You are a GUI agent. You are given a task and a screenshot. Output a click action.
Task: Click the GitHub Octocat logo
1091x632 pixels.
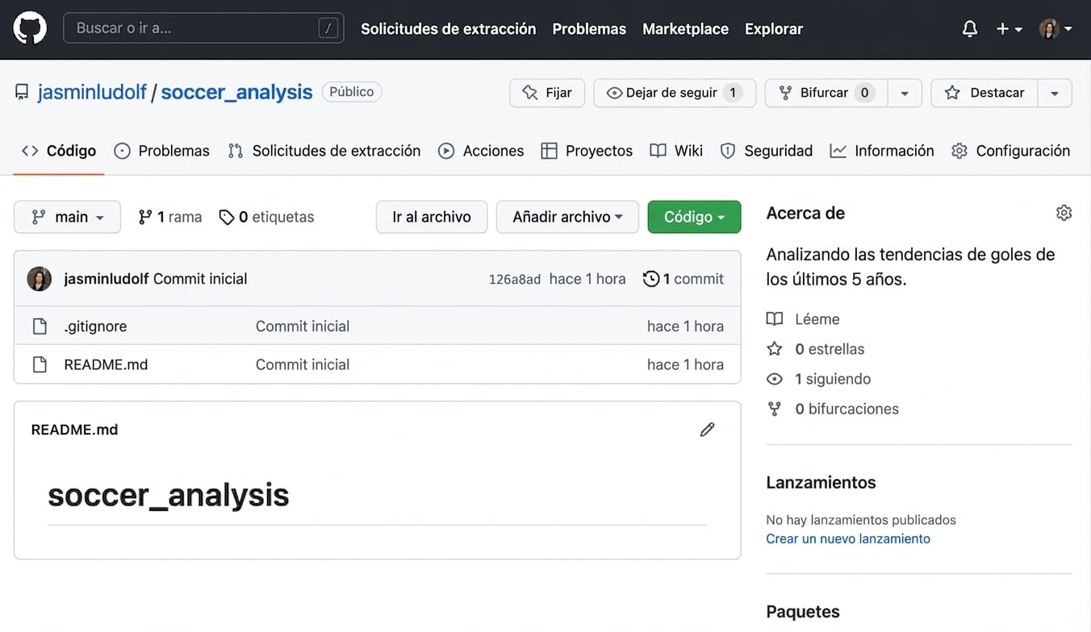pos(30,28)
